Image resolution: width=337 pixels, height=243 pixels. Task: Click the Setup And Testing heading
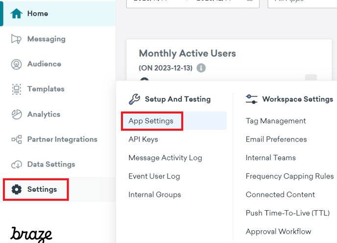[178, 99]
